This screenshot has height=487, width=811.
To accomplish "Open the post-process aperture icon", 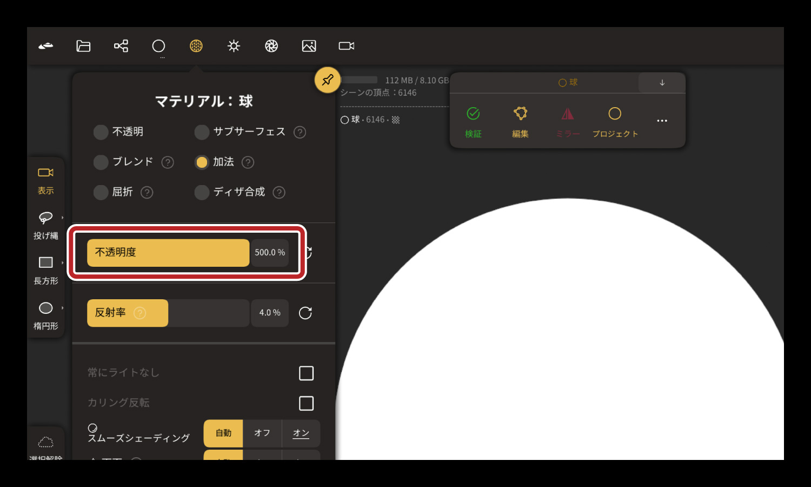I will [271, 46].
